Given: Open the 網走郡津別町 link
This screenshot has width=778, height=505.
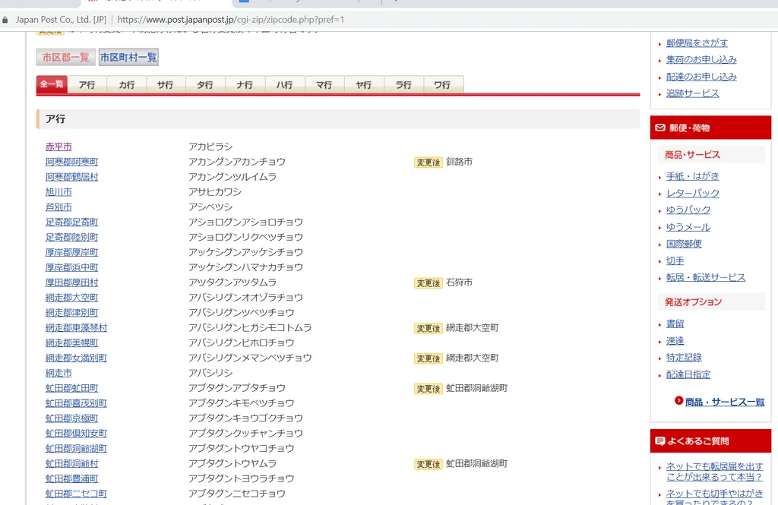Looking at the screenshot, I should 72,313.
